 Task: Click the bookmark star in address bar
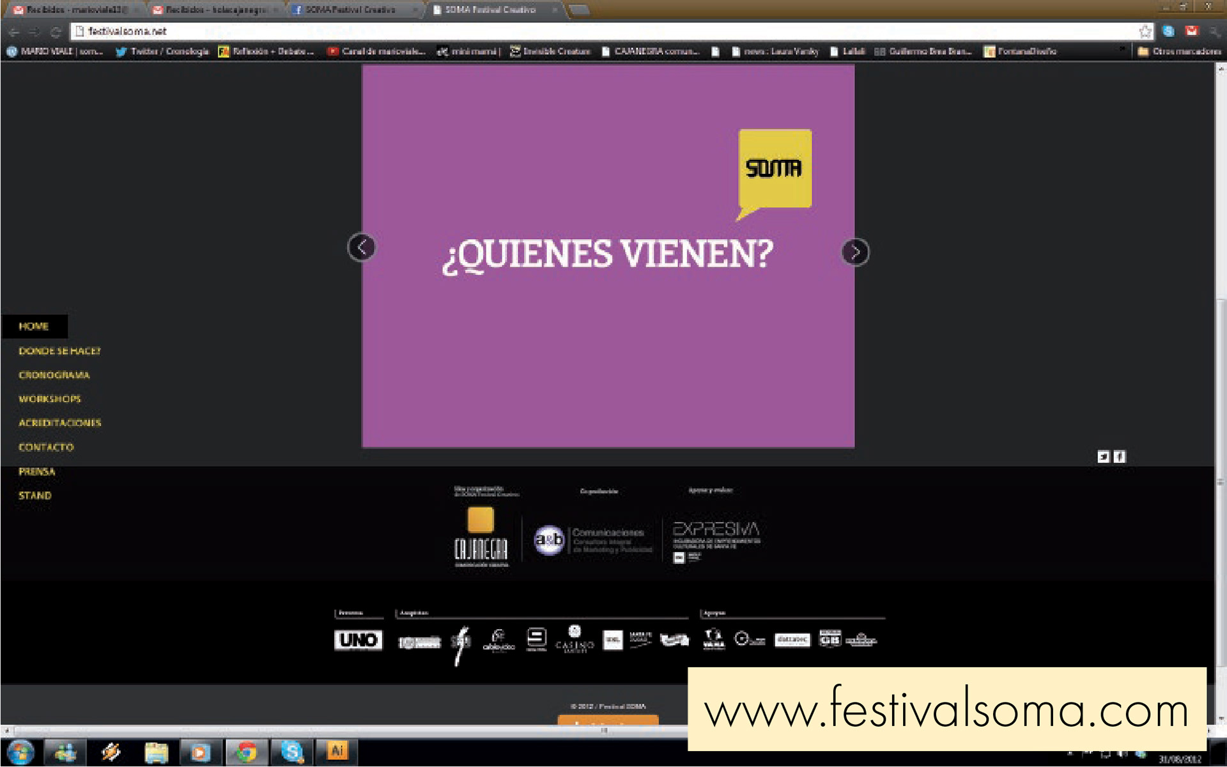(1145, 31)
